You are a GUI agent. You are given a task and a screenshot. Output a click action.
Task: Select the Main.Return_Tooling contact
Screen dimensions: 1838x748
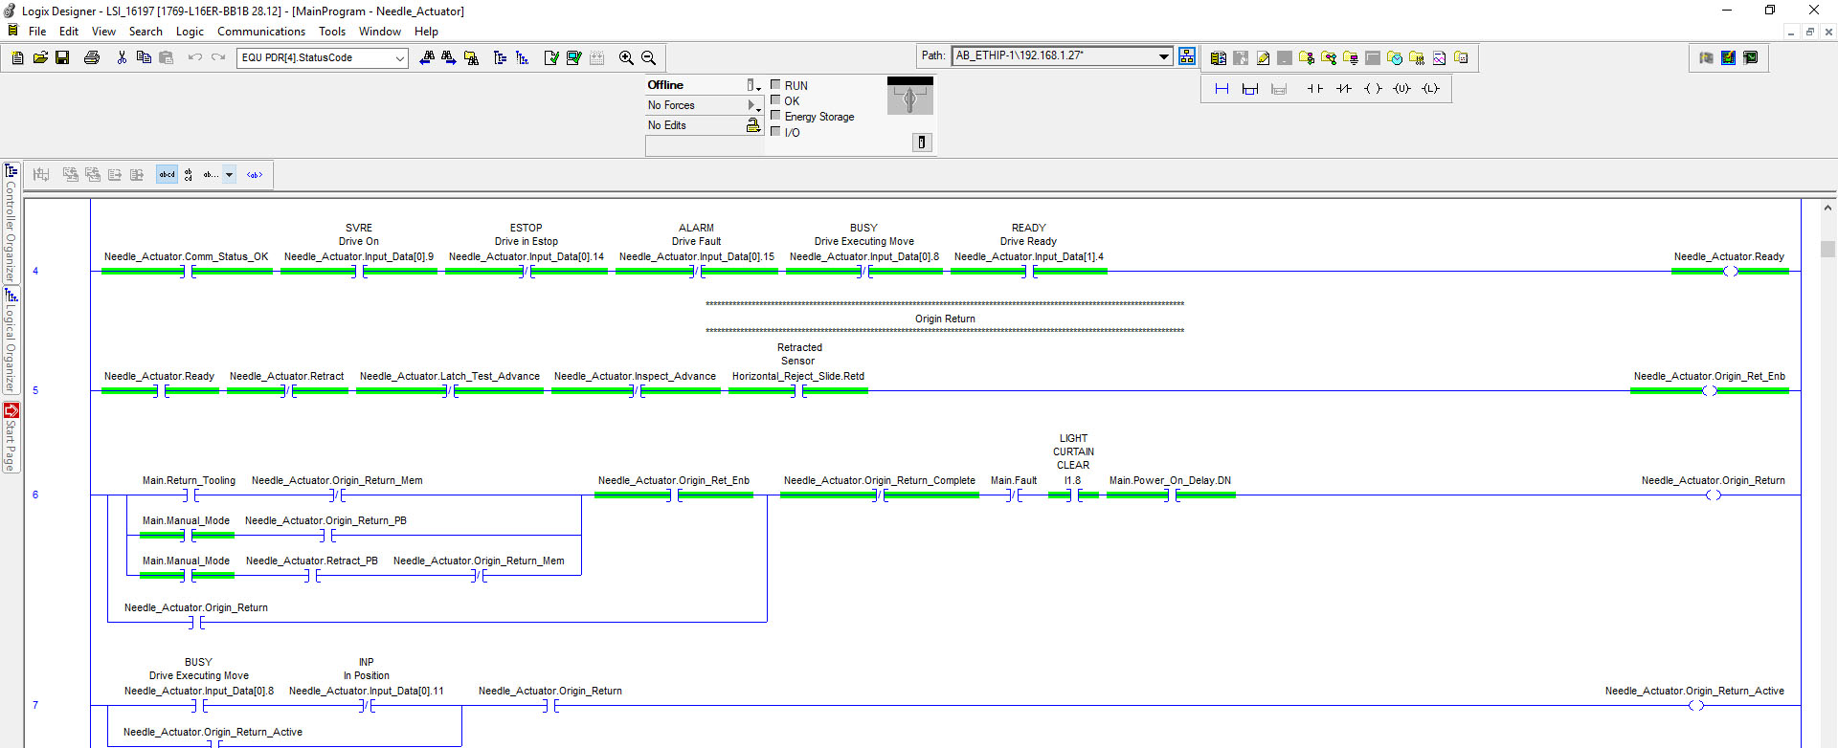(191, 495)
